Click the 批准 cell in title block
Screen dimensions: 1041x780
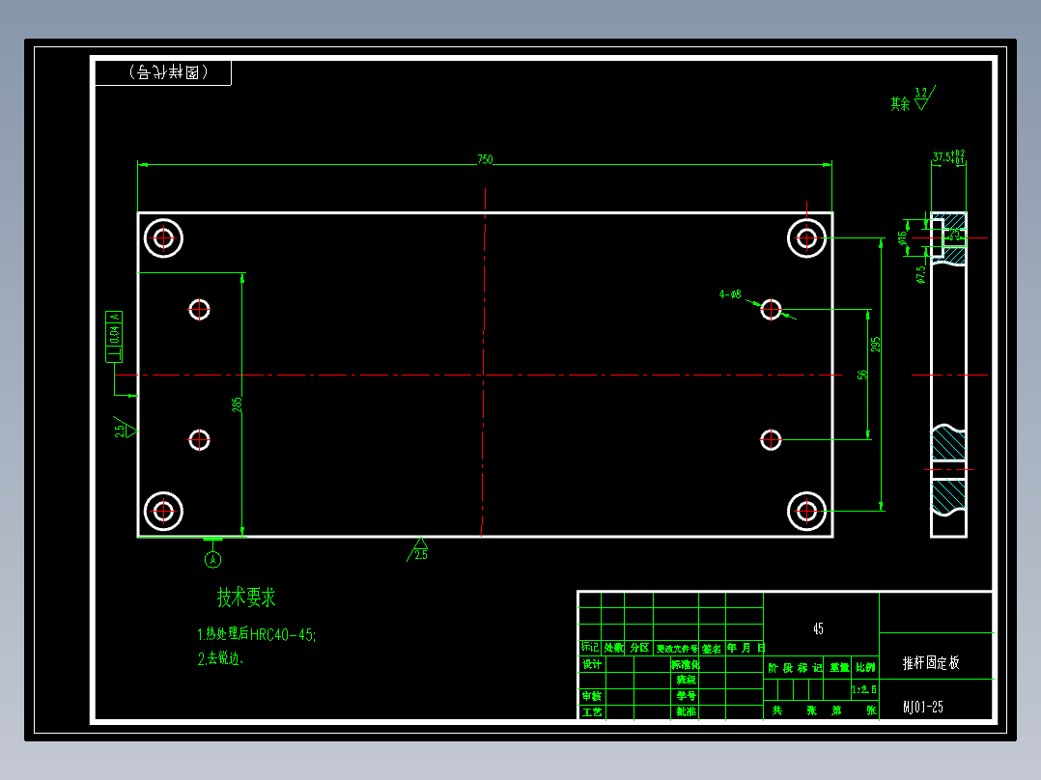pos(686,712)
